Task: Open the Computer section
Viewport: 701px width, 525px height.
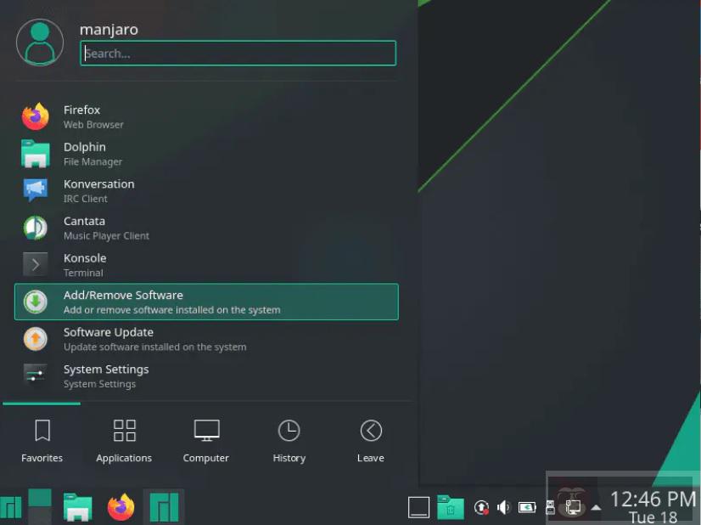Action: click(205, 439)
